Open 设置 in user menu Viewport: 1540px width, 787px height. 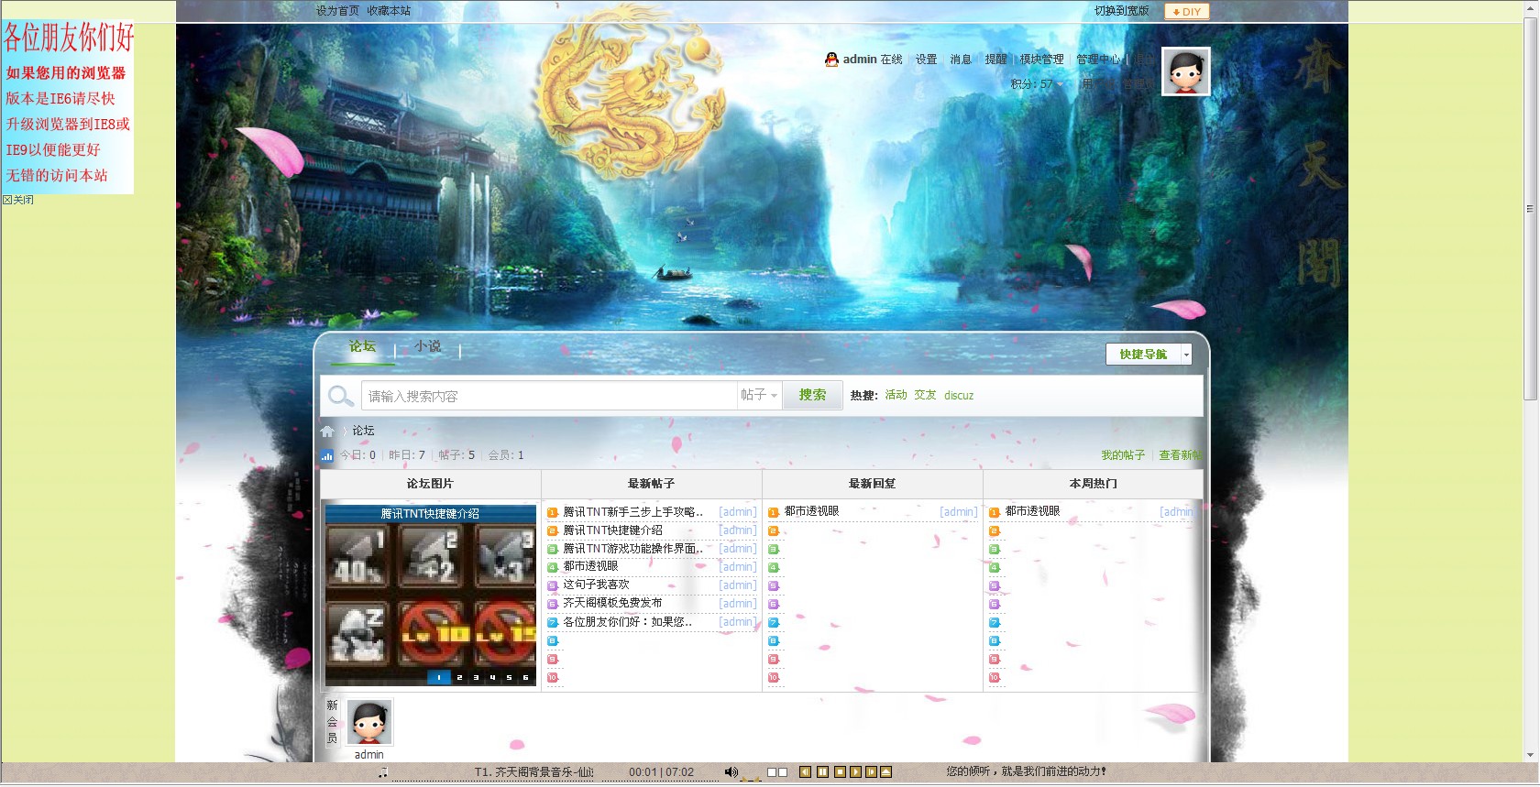tap(926, 60)
